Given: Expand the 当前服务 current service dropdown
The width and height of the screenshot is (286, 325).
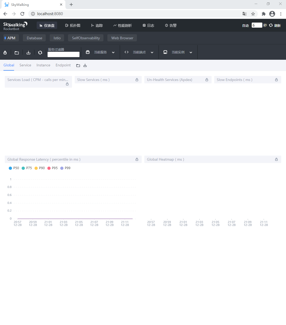Looking at the screenshot, I should point(113,53).
